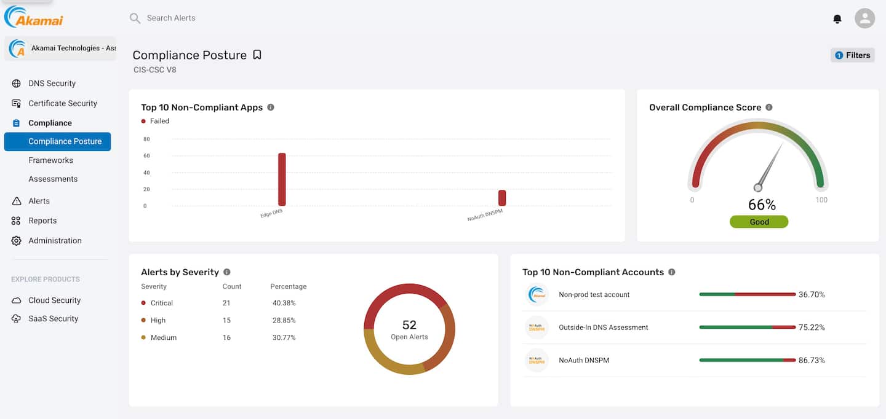This screenshot has height=419, width=886.
Task: Open the user profile avatar
Action: click(864, 18)
